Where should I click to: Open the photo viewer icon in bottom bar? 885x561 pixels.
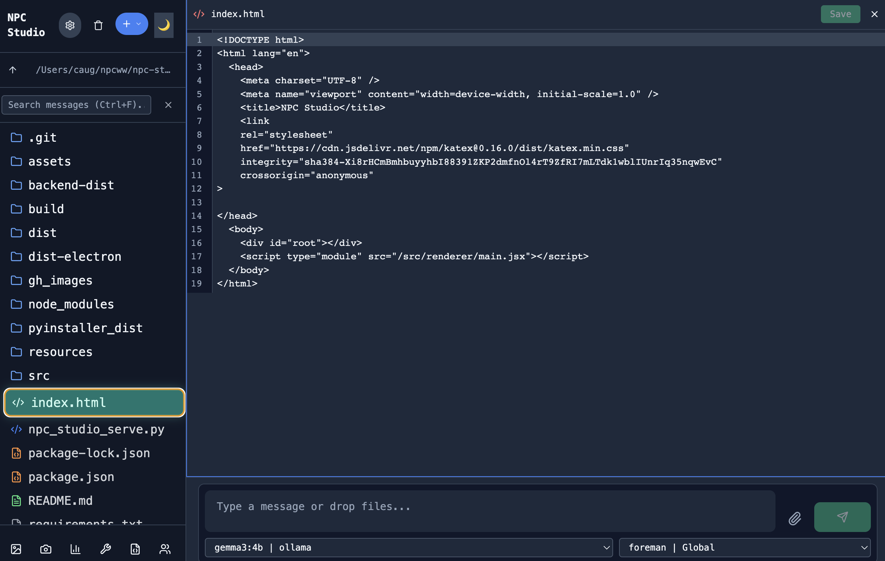[16, 549]
